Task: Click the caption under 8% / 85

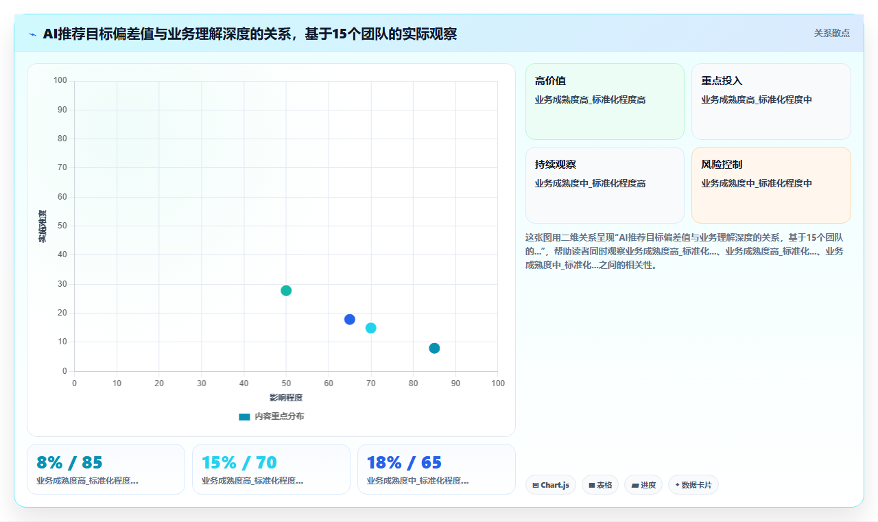Action: coord(87,481)
